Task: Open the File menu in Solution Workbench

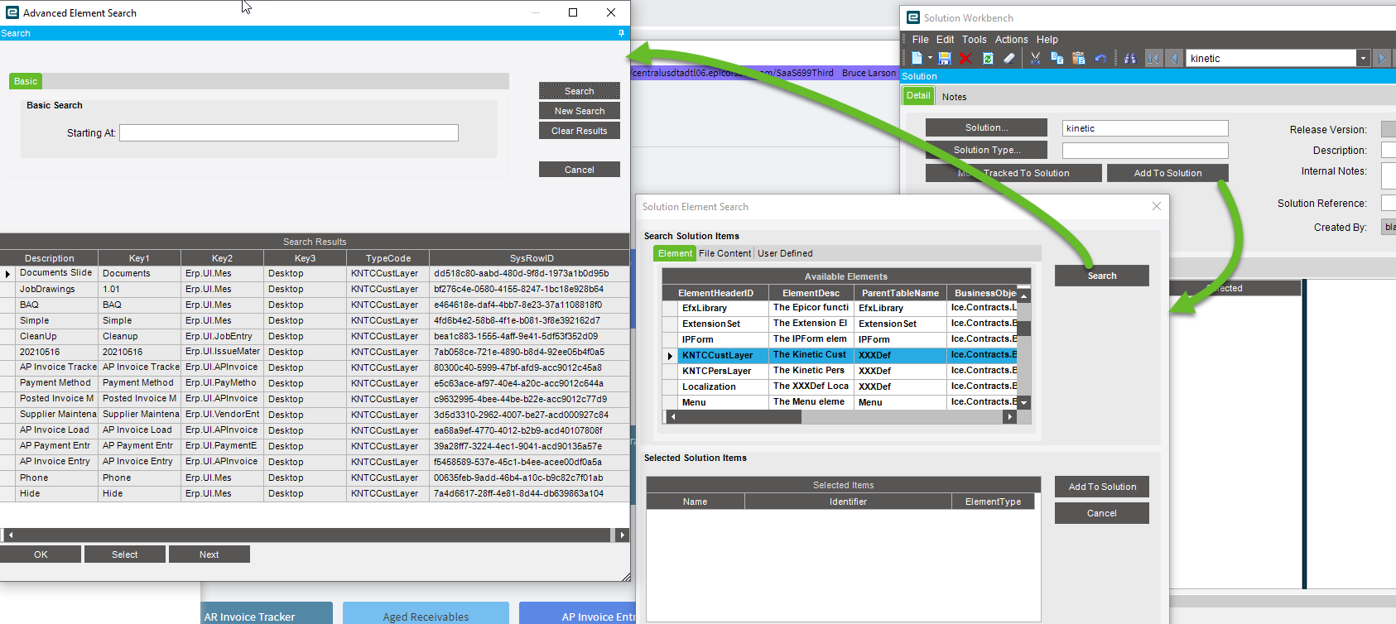Action: click(921, 39)
